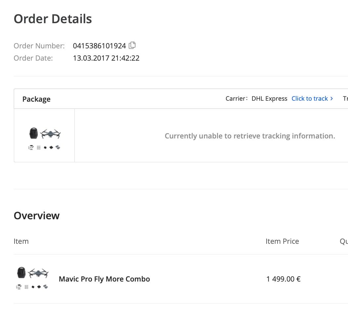Click the 1 499.00 € item price
Viewport: 348px width, 314px height.
point(283,279)
